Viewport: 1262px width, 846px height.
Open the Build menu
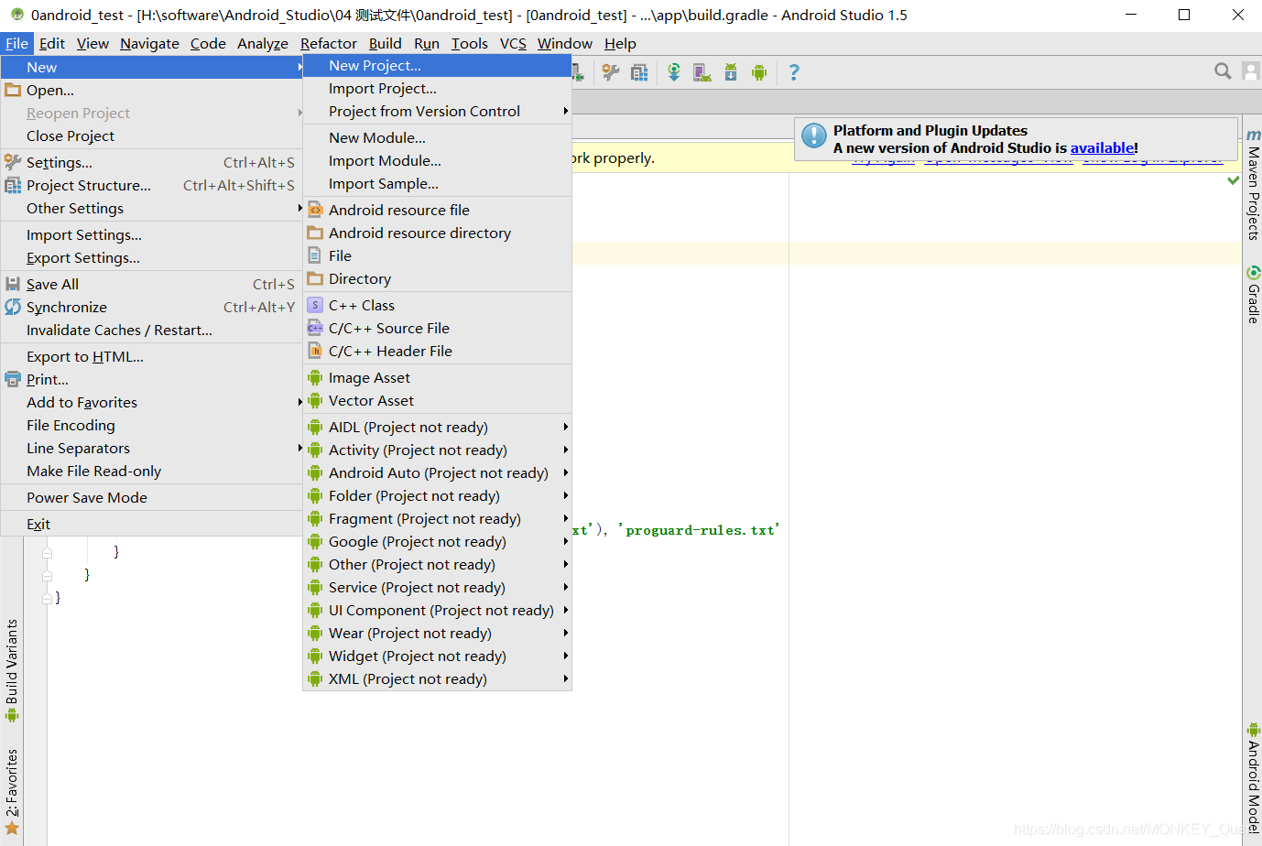386,43
